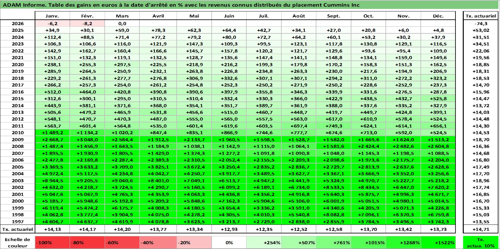
Task: Click the Juil. column header
Action: click(x=264, y=16)
